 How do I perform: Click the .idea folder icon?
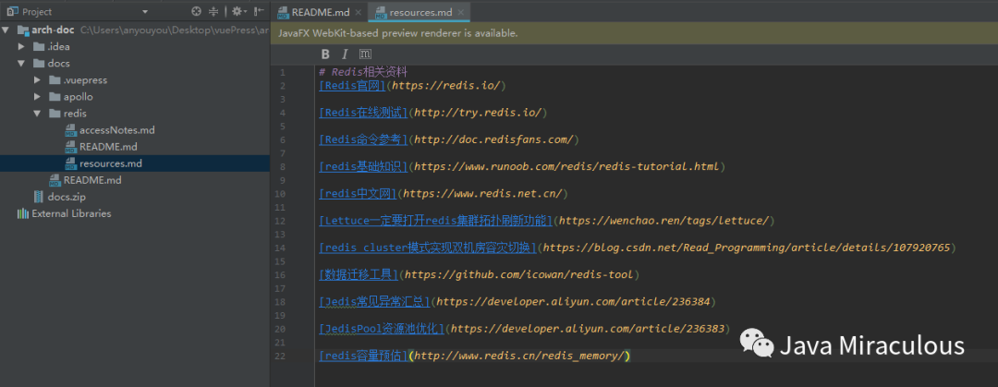pyautogui.click(x=39, y=46)
